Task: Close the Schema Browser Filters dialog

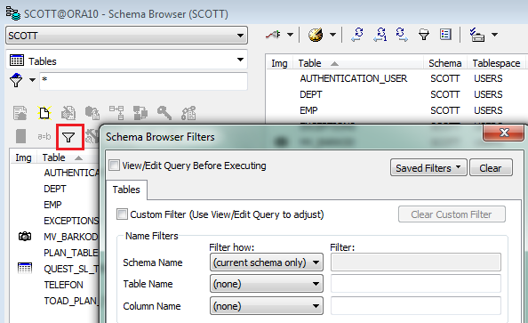Action: click(503, 133)
